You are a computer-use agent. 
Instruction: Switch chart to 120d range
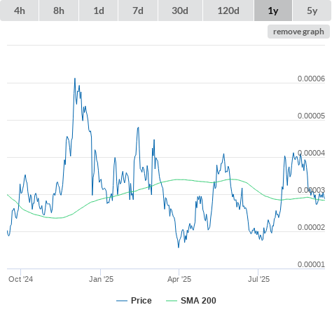pos(228,11)
